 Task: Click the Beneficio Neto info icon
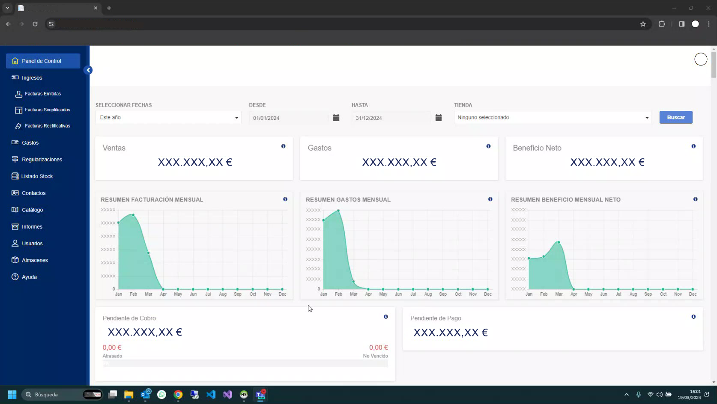click(x=693, y=146)
